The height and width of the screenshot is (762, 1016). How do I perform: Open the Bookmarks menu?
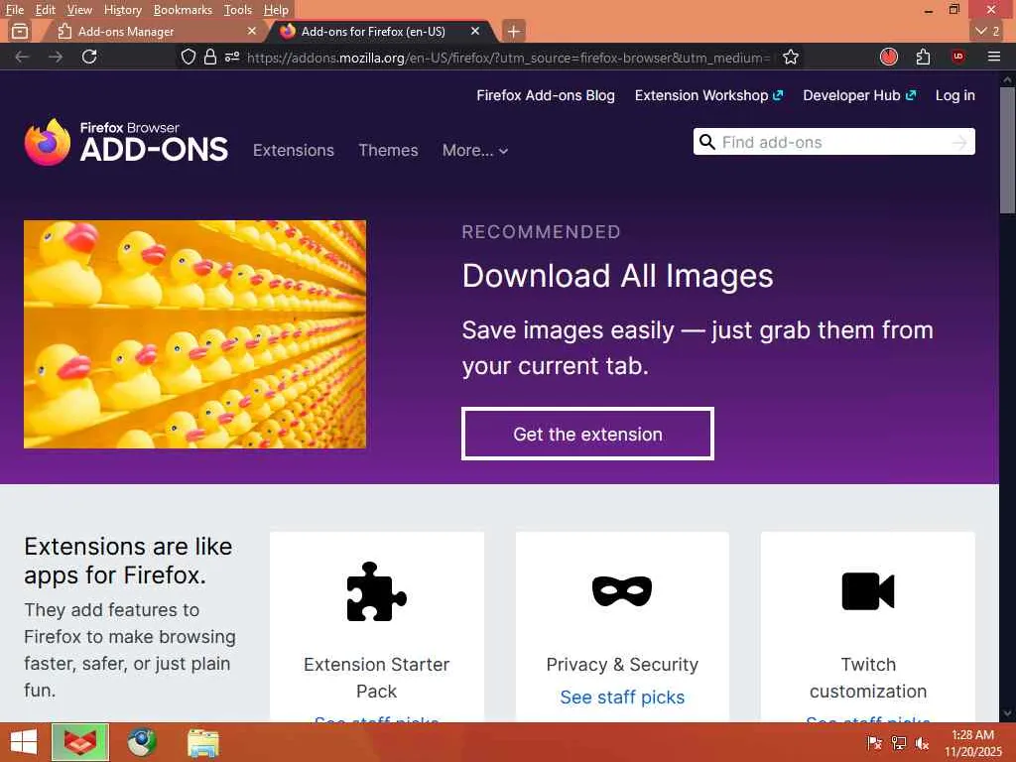click(183, 10)
